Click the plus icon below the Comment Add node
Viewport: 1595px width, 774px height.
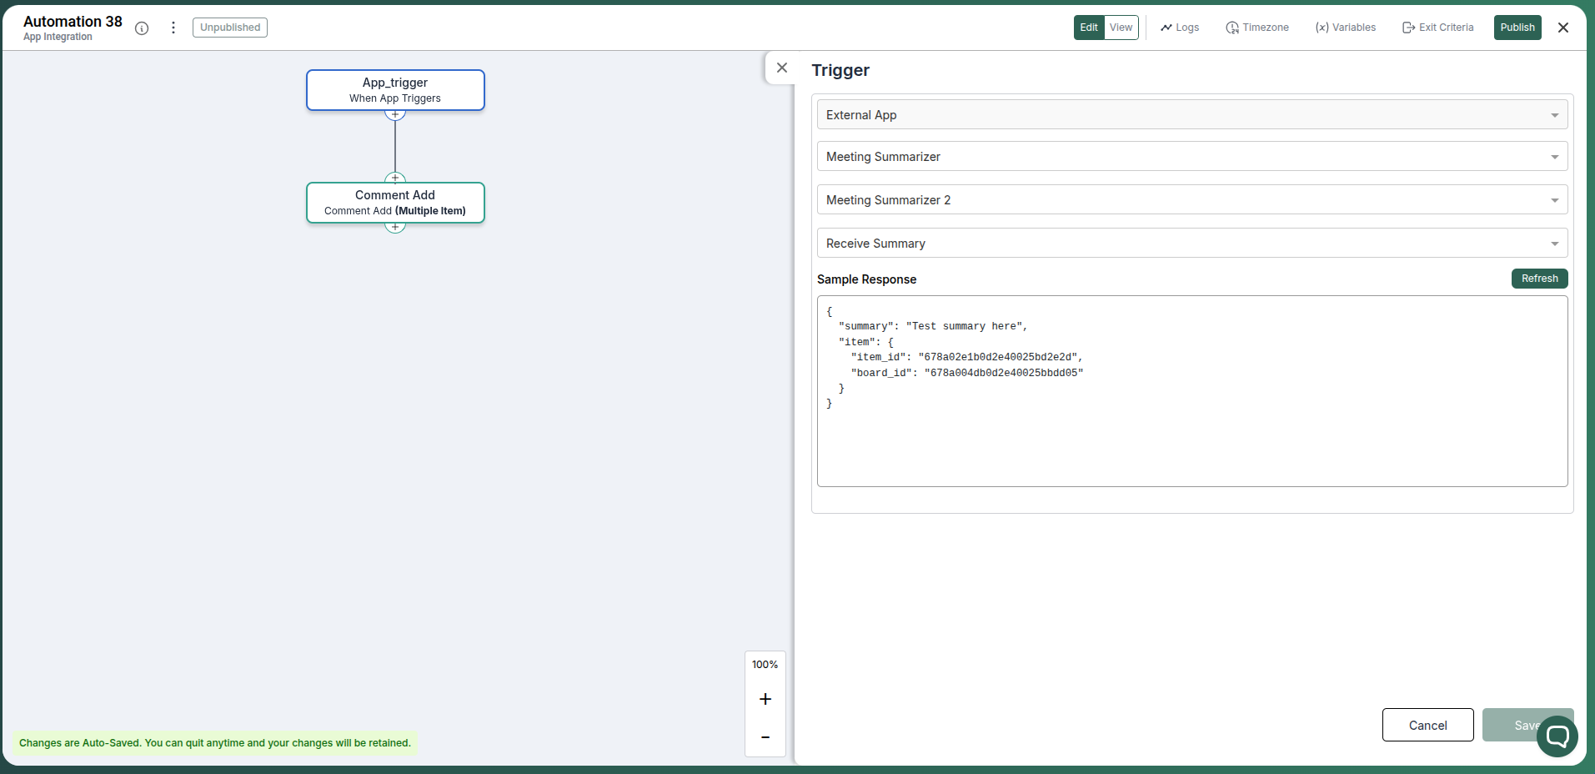(x=394, y=226)
